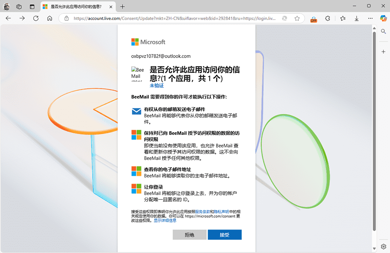The image size is (390, 253).
Task: Open the extensions puzzle icon
Action: [x=328, y=18]
